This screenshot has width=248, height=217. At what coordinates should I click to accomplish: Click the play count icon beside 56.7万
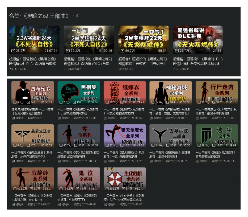click(123, 51)
